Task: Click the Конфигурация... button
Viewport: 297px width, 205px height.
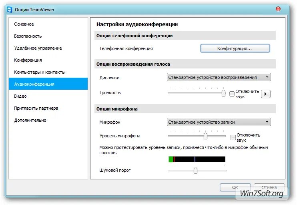Action: coord(235,48)
